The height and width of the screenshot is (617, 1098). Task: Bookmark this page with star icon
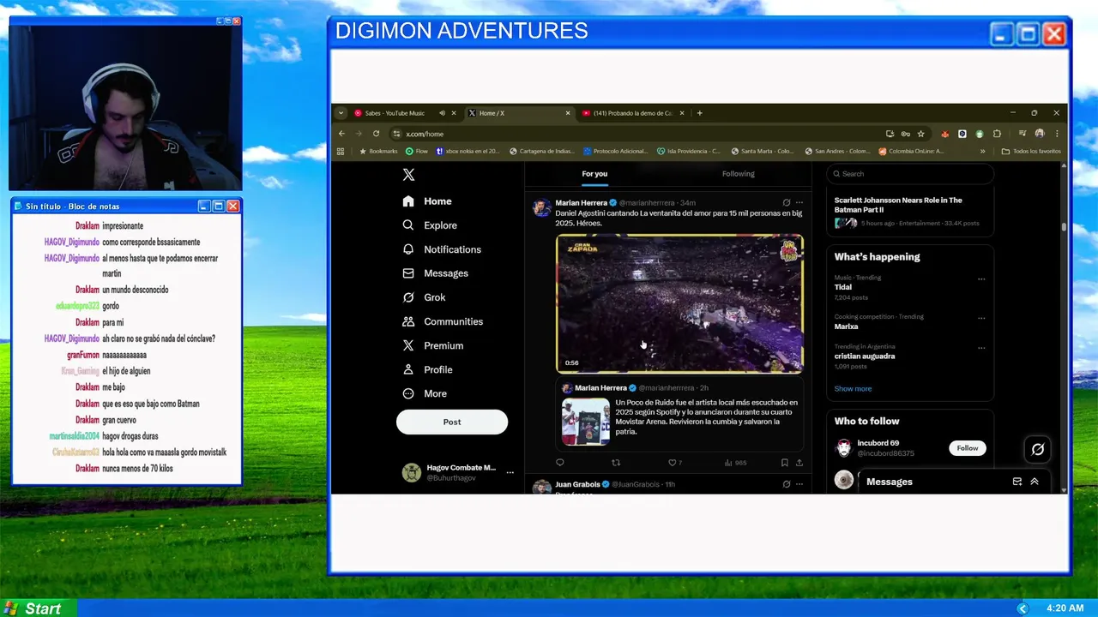tap(921, 134)
